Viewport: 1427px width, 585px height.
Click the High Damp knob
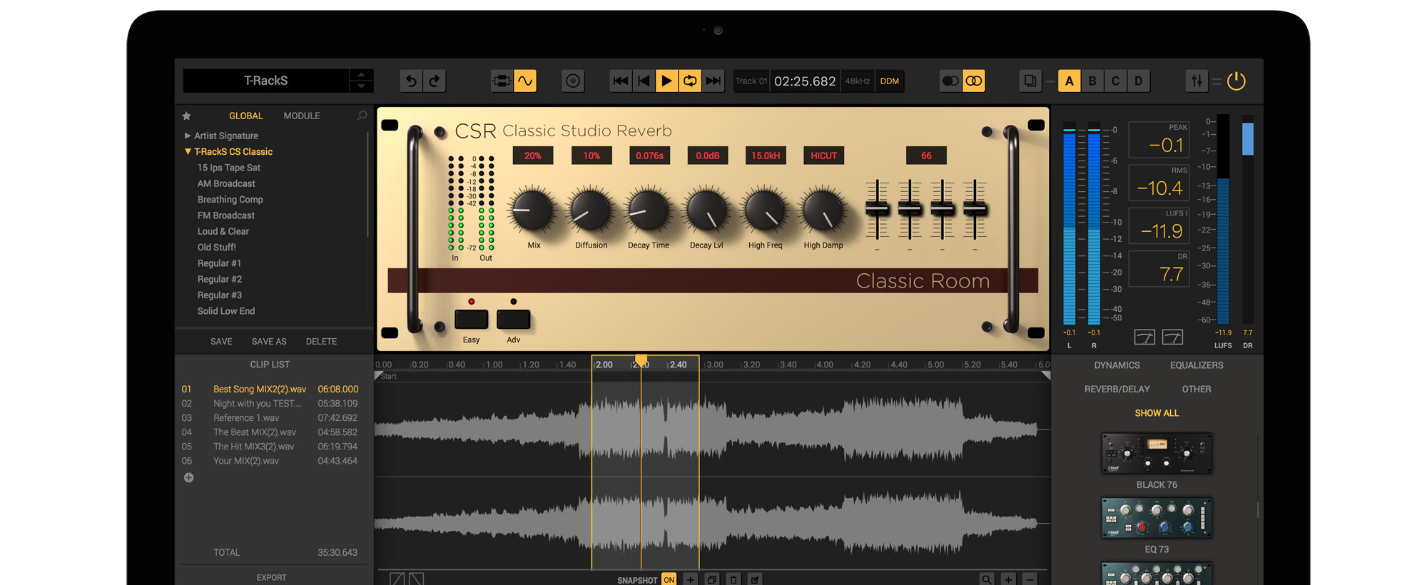click(x=822, y=210)
